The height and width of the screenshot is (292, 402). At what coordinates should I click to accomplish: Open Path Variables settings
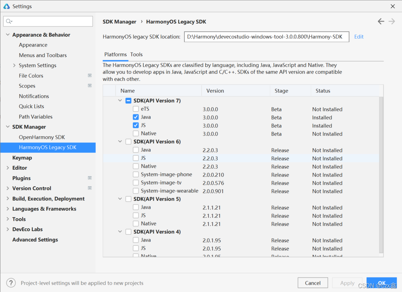tap(36, 116)
